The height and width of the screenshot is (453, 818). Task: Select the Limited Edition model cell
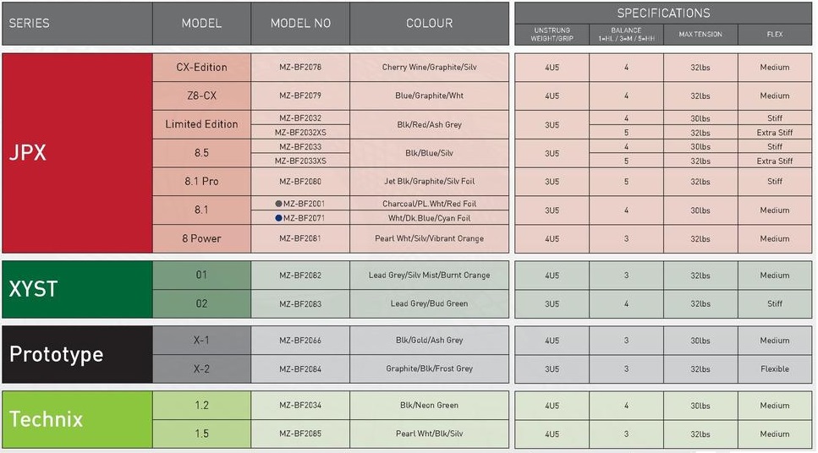[x=201, y=124]
